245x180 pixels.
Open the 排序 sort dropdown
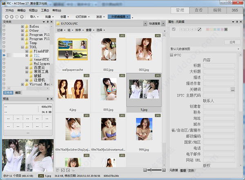79,30
